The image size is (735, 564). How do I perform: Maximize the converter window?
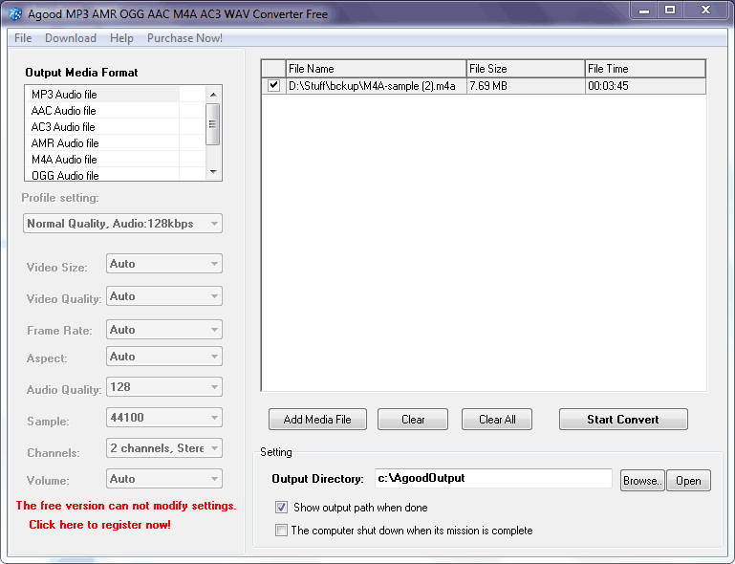(670, 11)
